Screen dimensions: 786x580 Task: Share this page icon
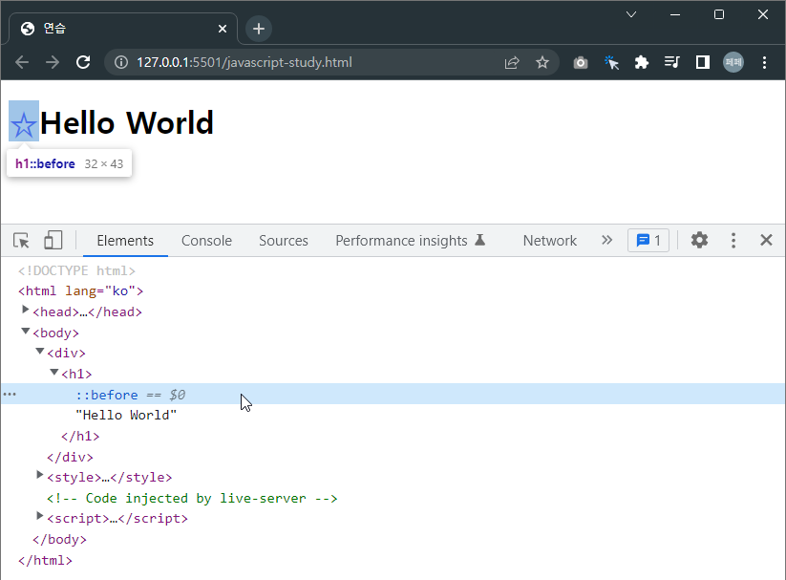click(511, 62)
